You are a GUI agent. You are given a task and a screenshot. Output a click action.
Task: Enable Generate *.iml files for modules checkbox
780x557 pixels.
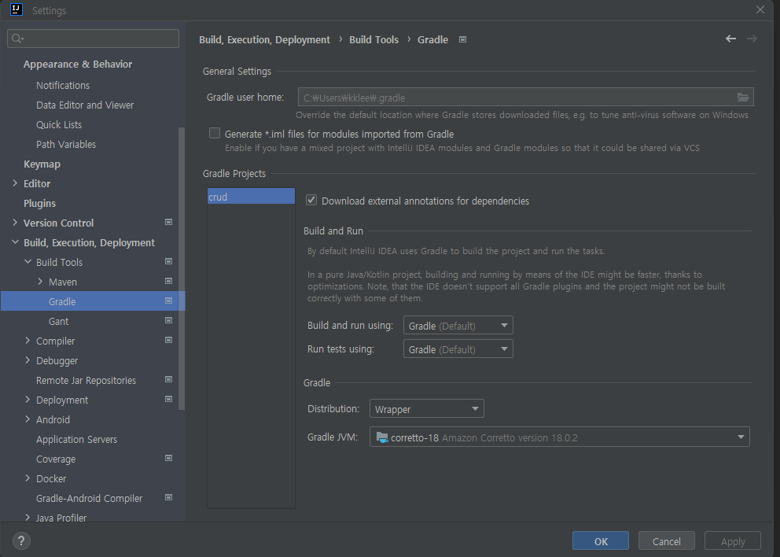pyautogui.click(x=215, y=133)
